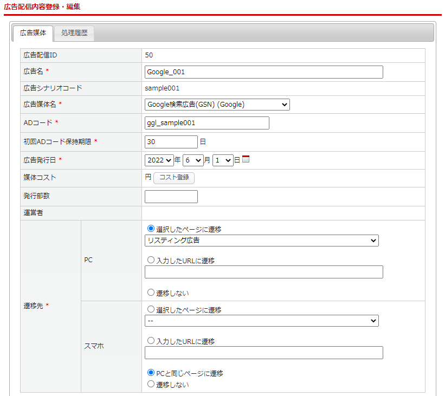This screenshot has width=445, height=396.
Task: Choose 'PCと同じページに遷移' radio option
Action: coord(151,373)
